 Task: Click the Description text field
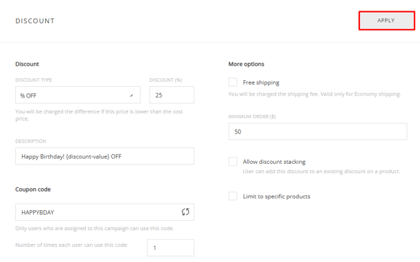pos(104,156)
